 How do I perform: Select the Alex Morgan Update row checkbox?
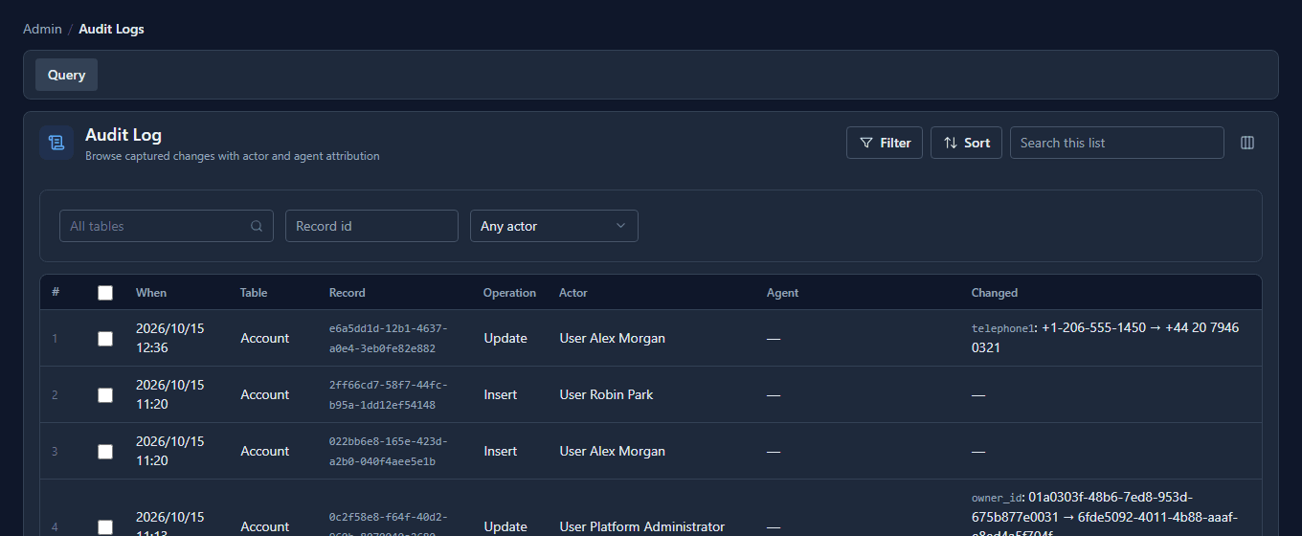pos(105,338)
